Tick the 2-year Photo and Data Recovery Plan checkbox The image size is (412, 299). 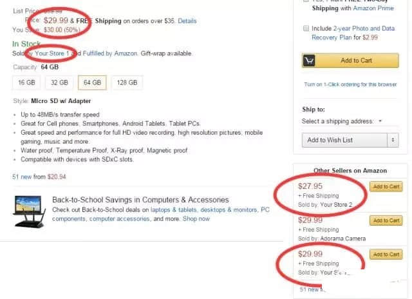305,29
